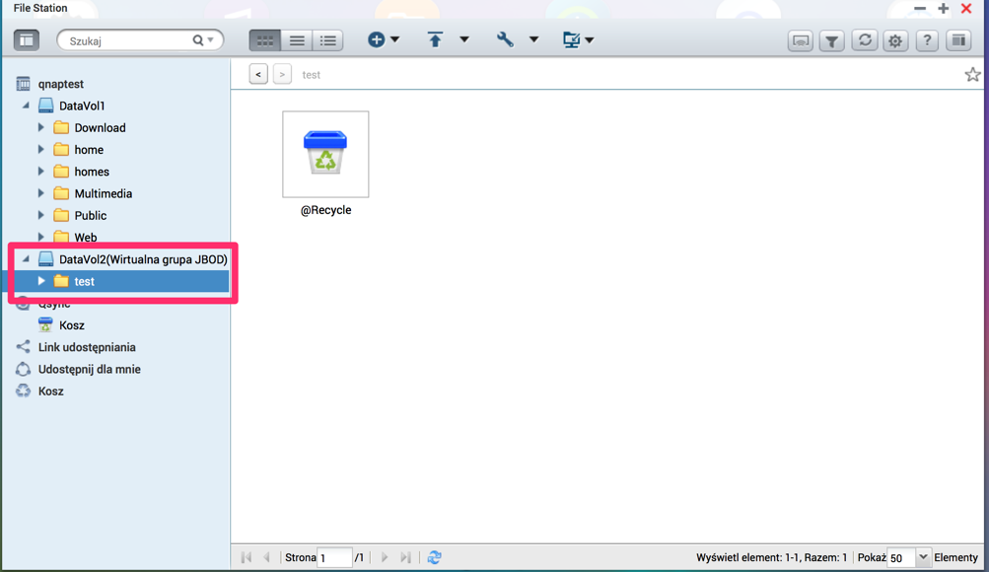This screenshot has width=989, height=572.
Task: Click the filter funnel icon
Action: (x=832, y=40)
